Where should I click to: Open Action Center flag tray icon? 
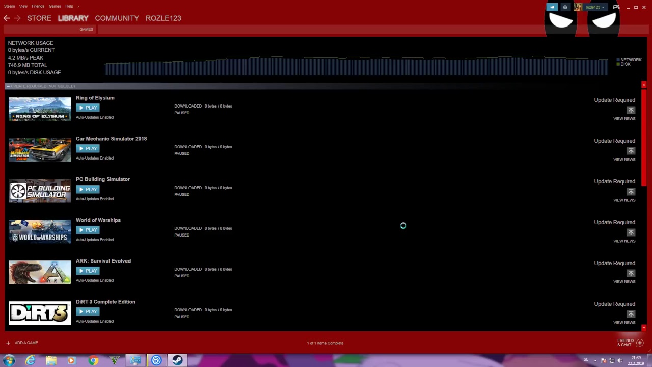pyautogui.click(x=604, y=360)
